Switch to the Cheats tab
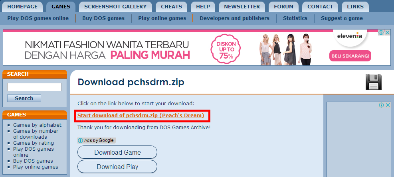The width and height of the screenshot is (394, 177). click(171, 7)
